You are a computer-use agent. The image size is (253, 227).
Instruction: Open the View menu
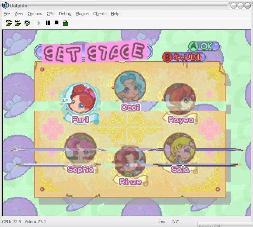click(19, 14)
